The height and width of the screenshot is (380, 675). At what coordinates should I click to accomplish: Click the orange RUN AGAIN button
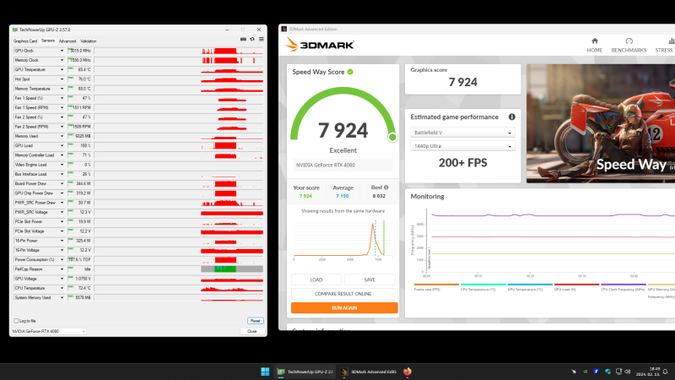[x=344, y=308]
